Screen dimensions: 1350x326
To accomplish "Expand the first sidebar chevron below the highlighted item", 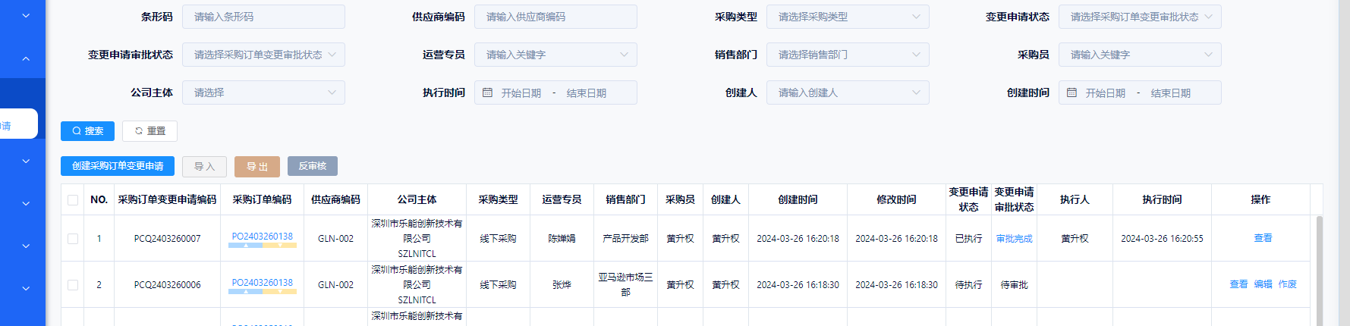I will coord(26,161).
